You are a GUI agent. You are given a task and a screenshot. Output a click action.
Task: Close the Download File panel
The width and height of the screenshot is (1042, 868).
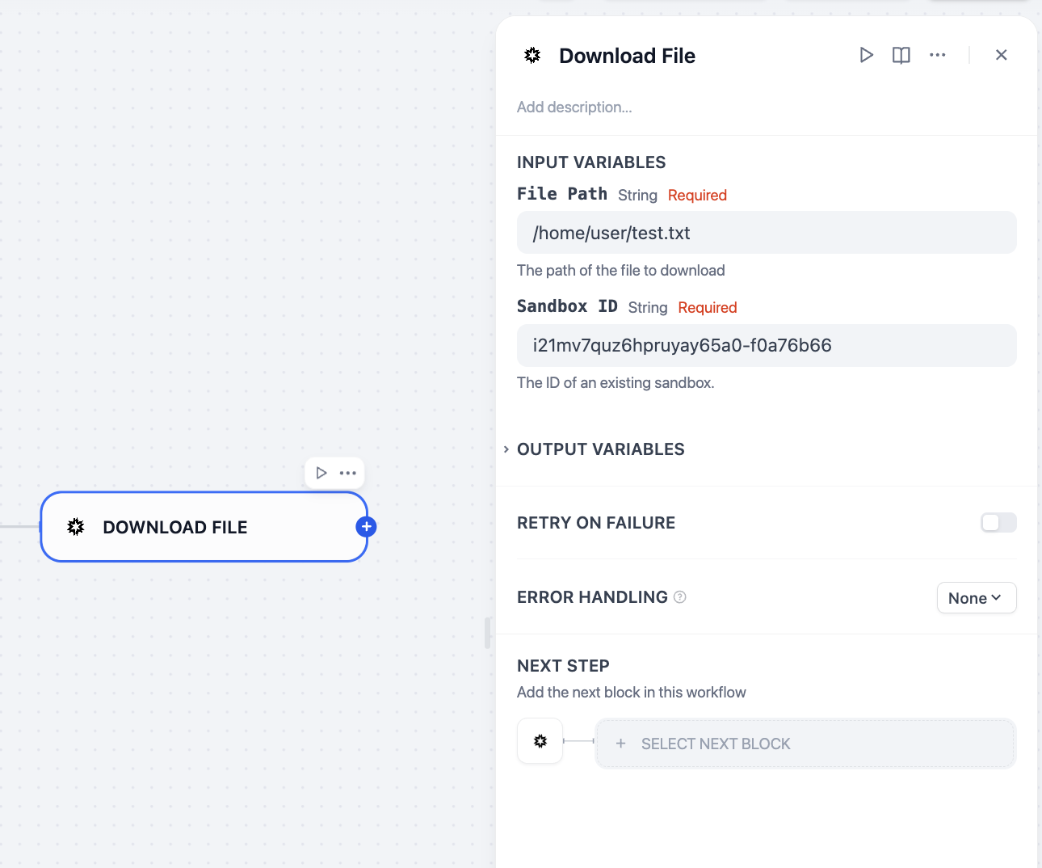click(1001, 55)
